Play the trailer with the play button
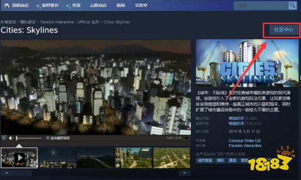 [x=4, y=137]
